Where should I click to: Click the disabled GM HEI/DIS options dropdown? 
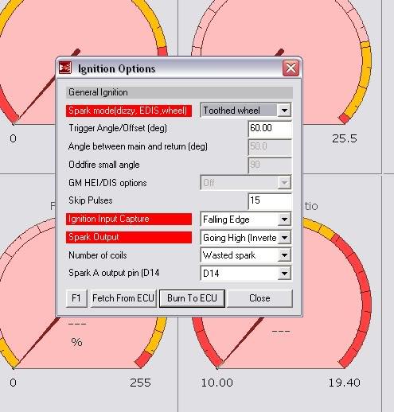(246, 183)
